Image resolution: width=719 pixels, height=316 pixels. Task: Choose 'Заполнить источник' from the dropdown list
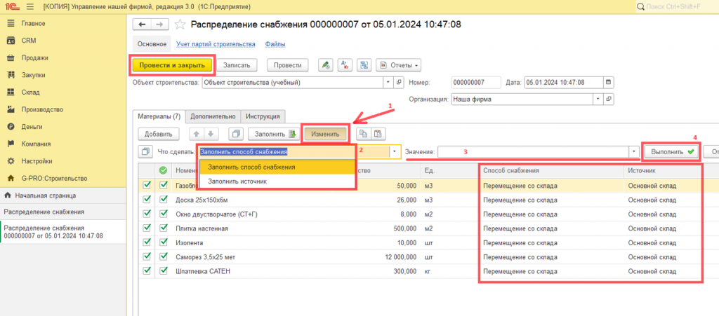(237, 181)
